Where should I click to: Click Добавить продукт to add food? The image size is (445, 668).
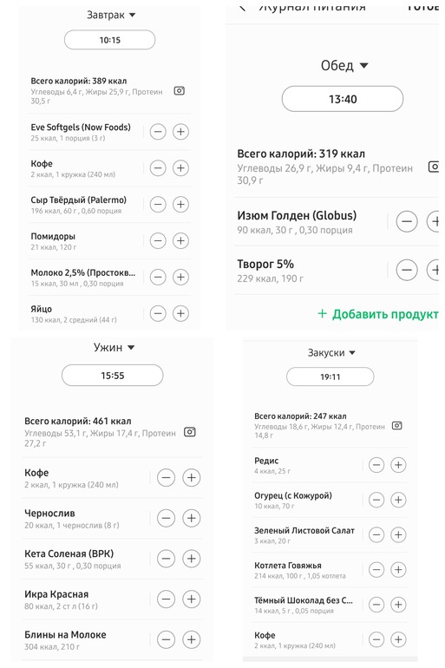click(x=377, y=314)
